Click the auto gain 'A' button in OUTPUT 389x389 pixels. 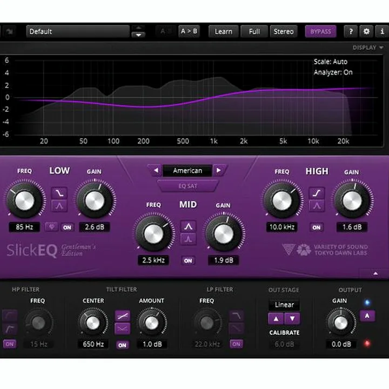click(x=367, y=316)
